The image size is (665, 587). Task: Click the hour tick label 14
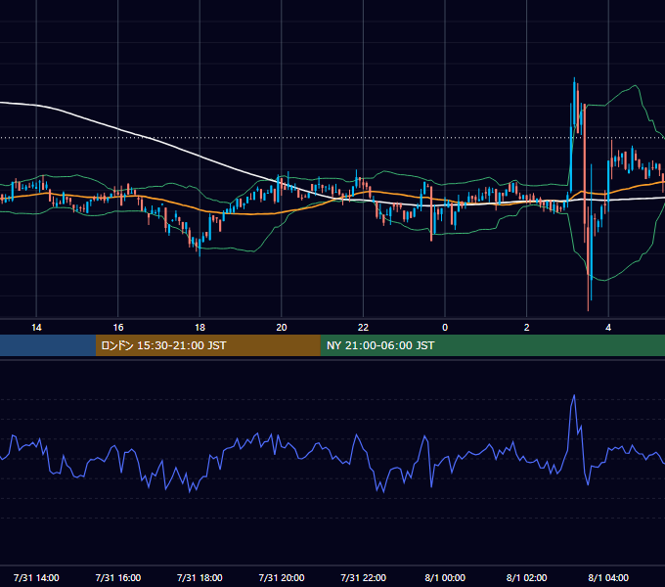tap(36, 328)
